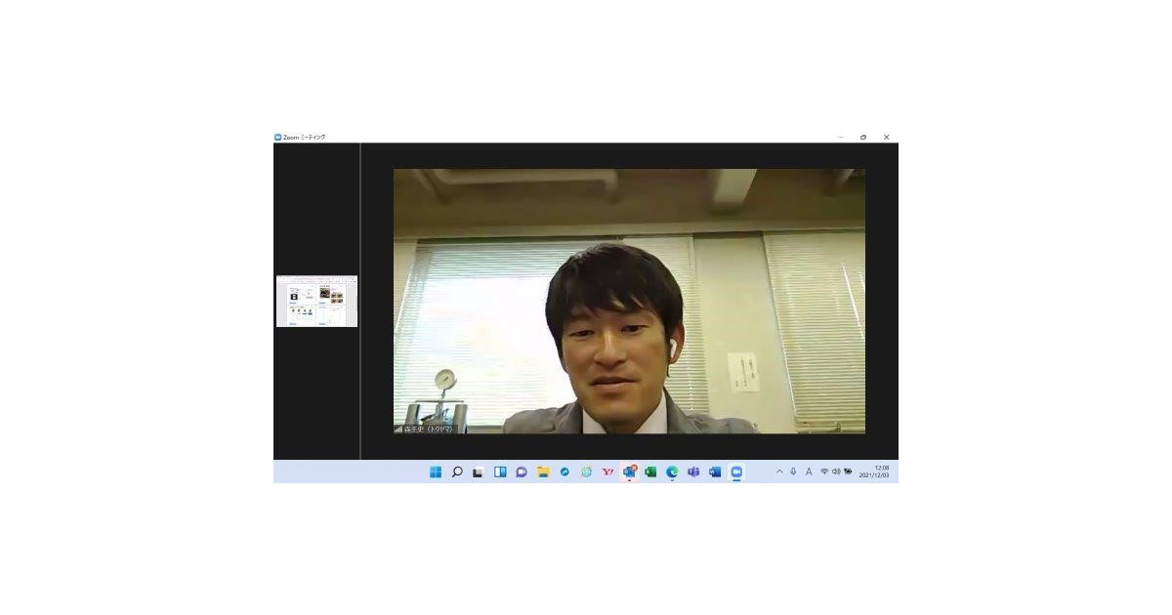Open the volume control in system tray

pyautogui.click(x=836, y=472)
